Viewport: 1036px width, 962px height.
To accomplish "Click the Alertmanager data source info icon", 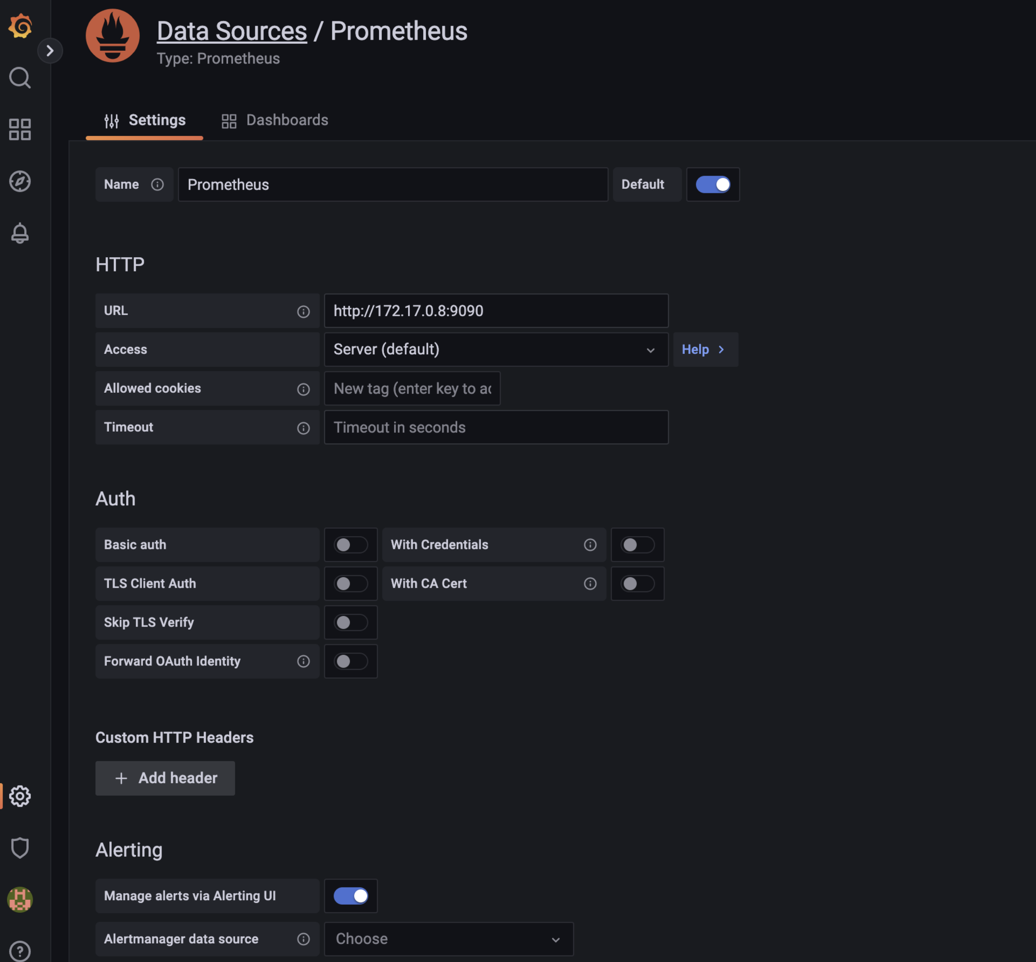I will coord(303,939).
